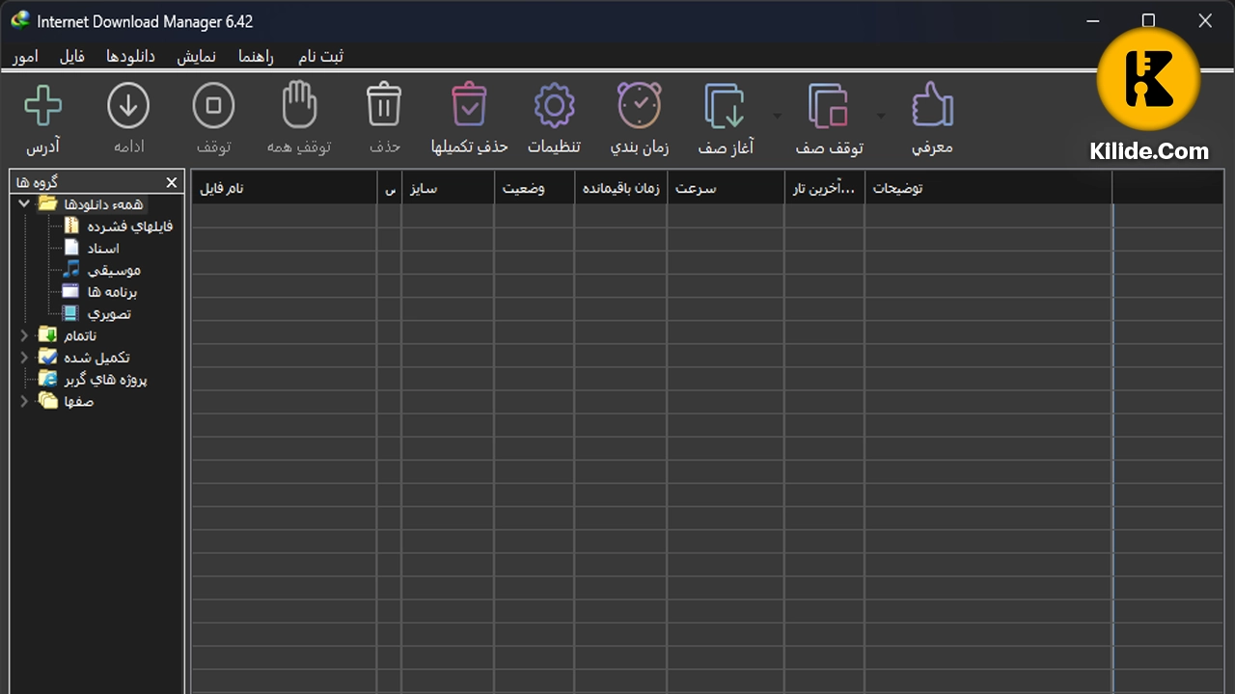Open the راهنما menu
1235x694 pixels.
257,57
